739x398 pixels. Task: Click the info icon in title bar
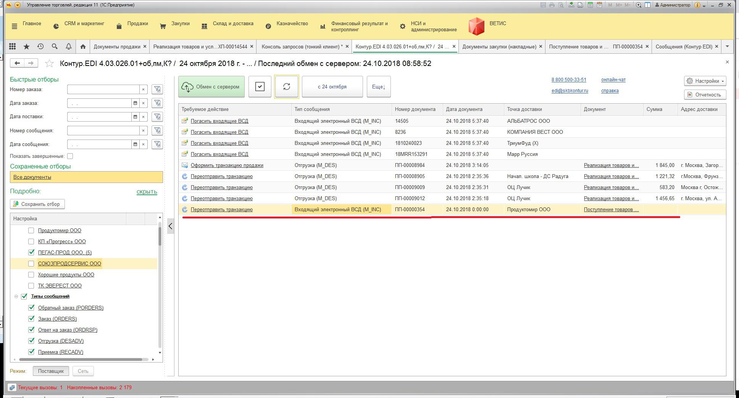pyautogui.click(x=697, y=5)
